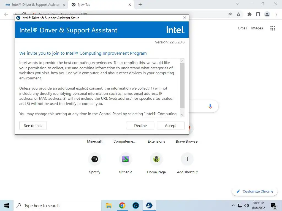Open Chrome profile avatar

point(267,14)
